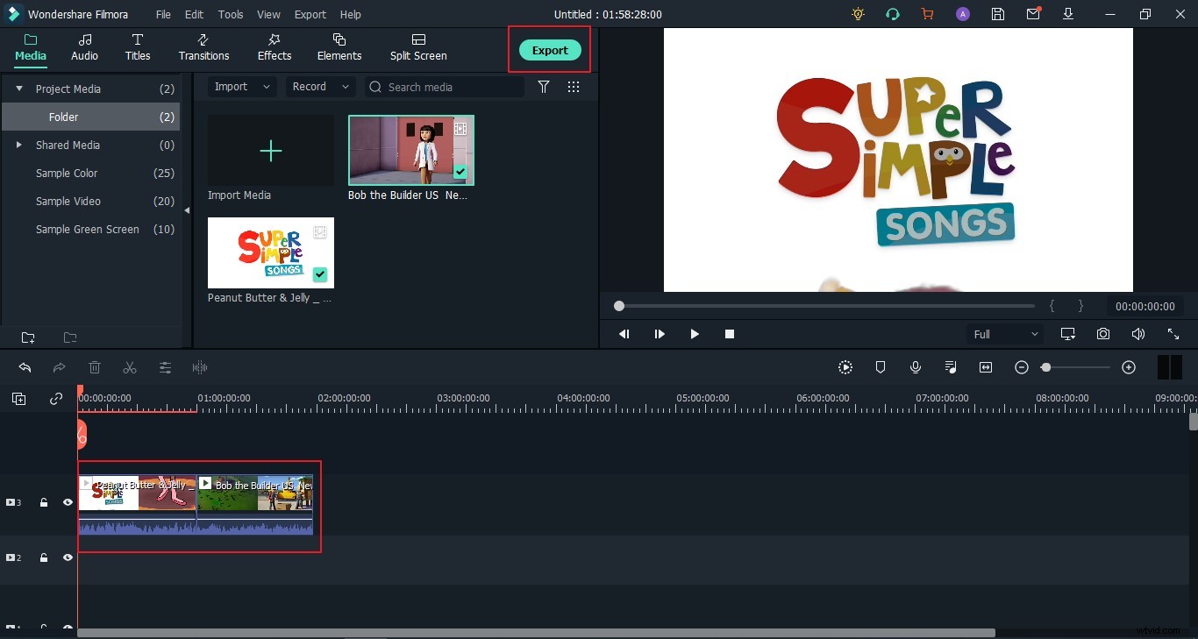
Task: Add a marker to the timeline
Action: point(881,367)
